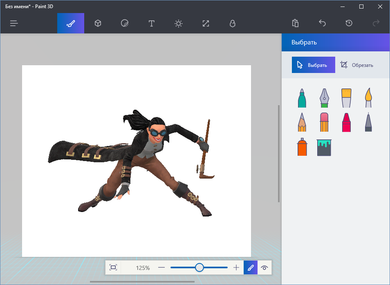Select the teal Marker brush
Image resolution: width=390 pixels, height=285 pixels.
pos(302,98)
